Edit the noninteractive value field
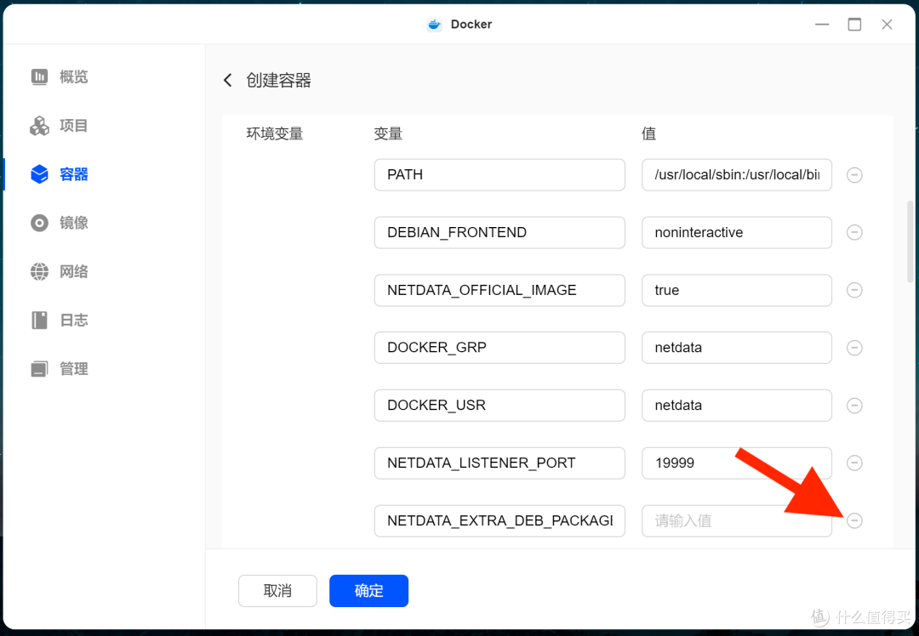The image size is (919, 636). click(737, 232)
